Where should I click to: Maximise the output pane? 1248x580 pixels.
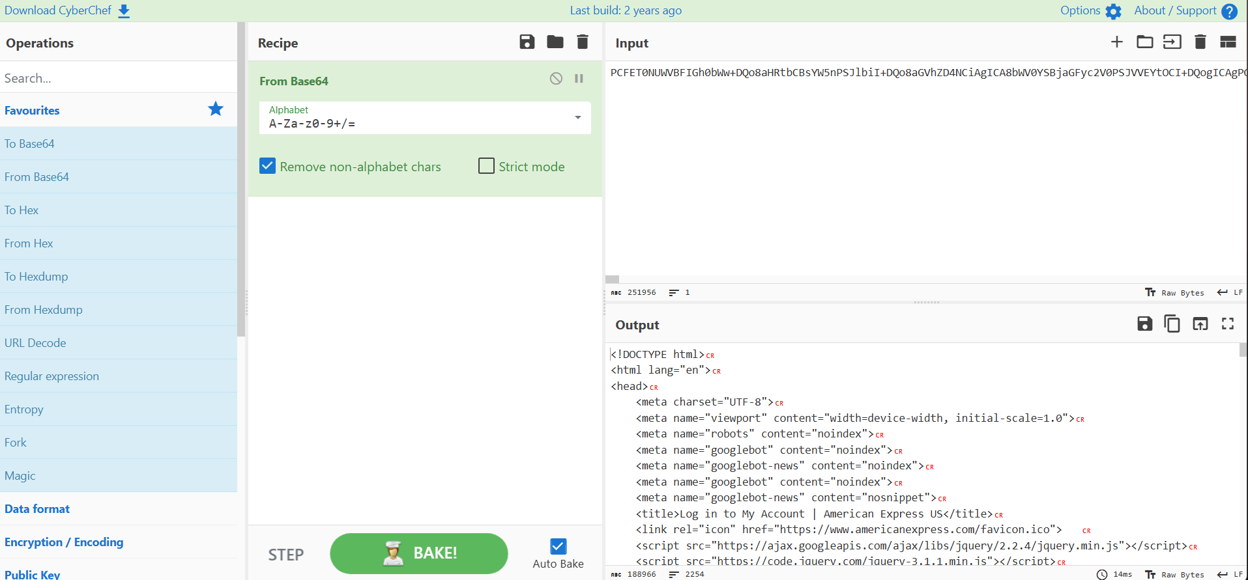pos(1228,324)
